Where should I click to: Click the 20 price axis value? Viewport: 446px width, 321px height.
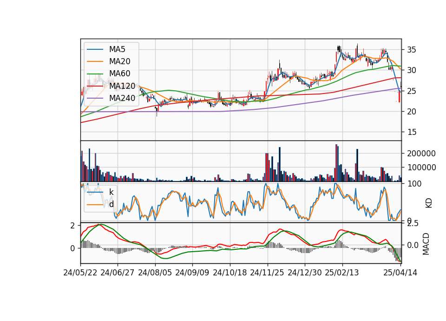click(x=412, y=112)
